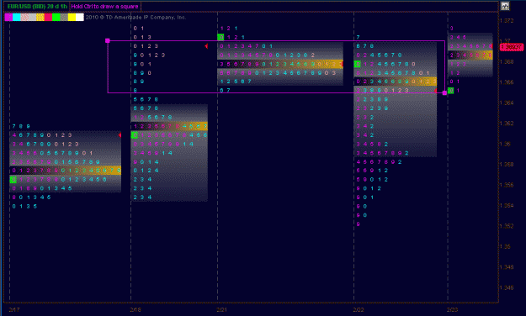This screenshot has height=316, width=526.
Task: Click the single '3' atop the 2/23 profile
Action: click(x=452, y=28)
